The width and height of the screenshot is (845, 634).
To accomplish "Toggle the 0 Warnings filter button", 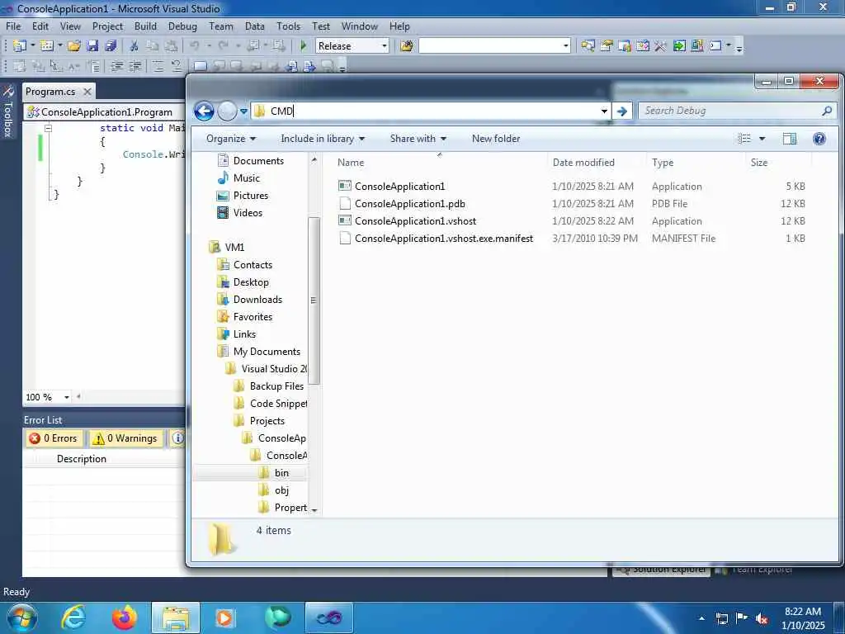I will click(x=125, y=438).
